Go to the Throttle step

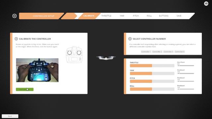click(x=106, y=16)
